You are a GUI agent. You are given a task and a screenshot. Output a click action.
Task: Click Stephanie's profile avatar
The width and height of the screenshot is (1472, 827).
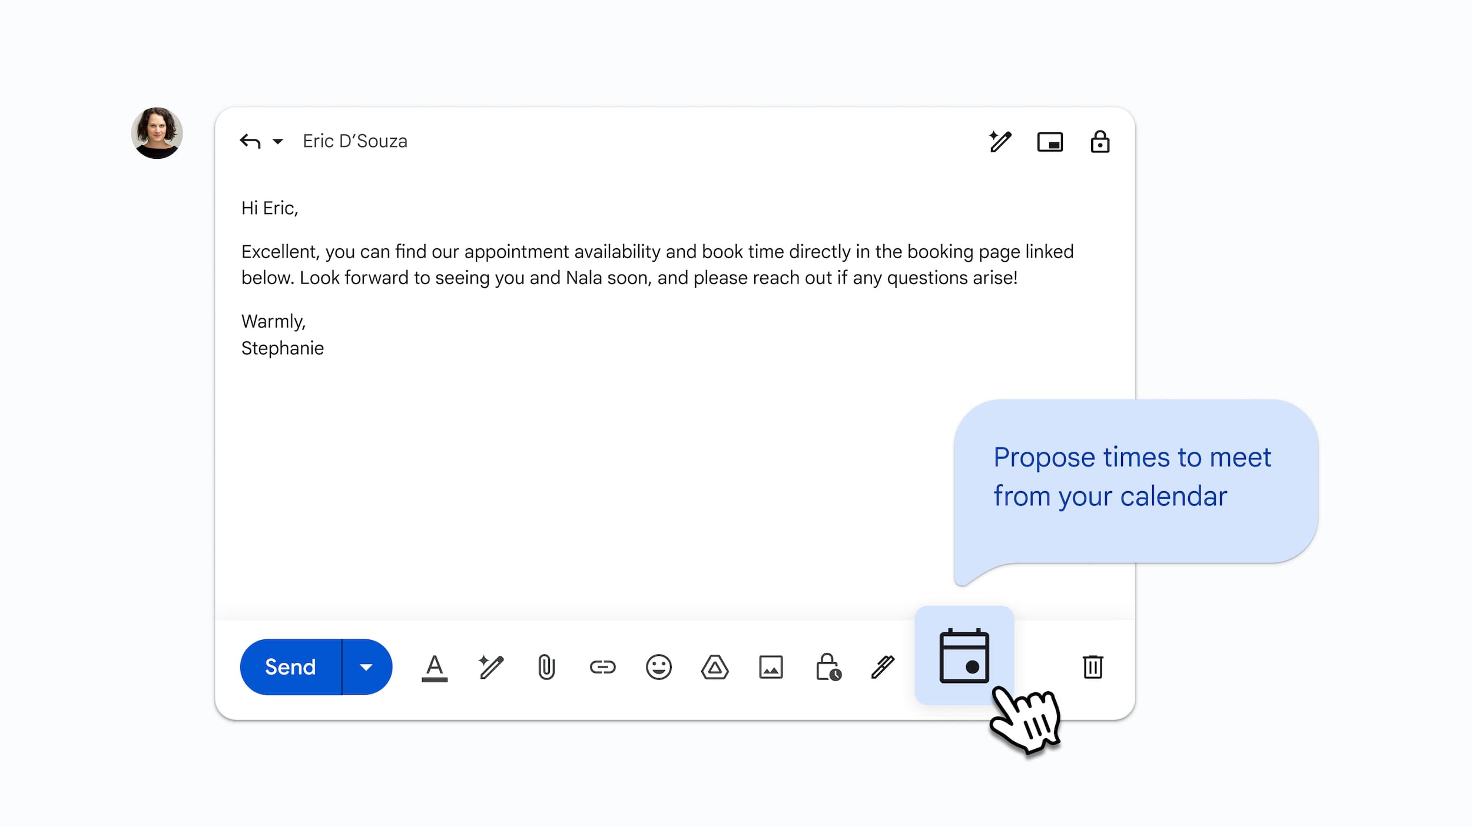click(x=157, y=133)
